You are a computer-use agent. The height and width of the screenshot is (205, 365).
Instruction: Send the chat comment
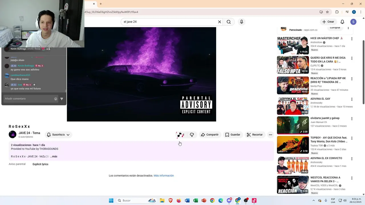[x=62, y=99]
